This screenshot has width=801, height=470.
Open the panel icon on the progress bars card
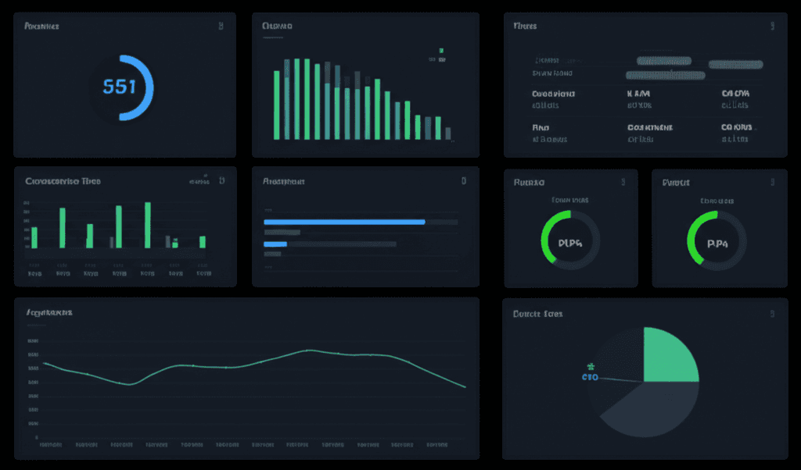click(x=465, y=180)
